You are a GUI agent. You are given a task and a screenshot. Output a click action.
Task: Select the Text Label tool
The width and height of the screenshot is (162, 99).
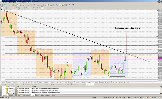point(24,8)
